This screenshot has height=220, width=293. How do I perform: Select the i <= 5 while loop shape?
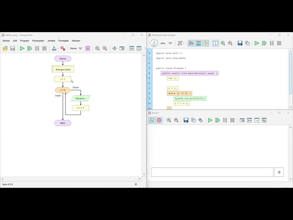63,90
